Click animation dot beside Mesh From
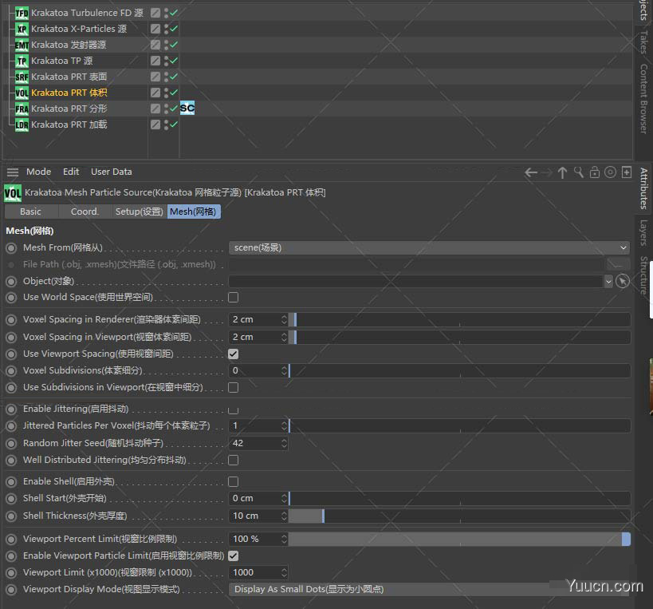653x609 pixels. pos(11,248)
